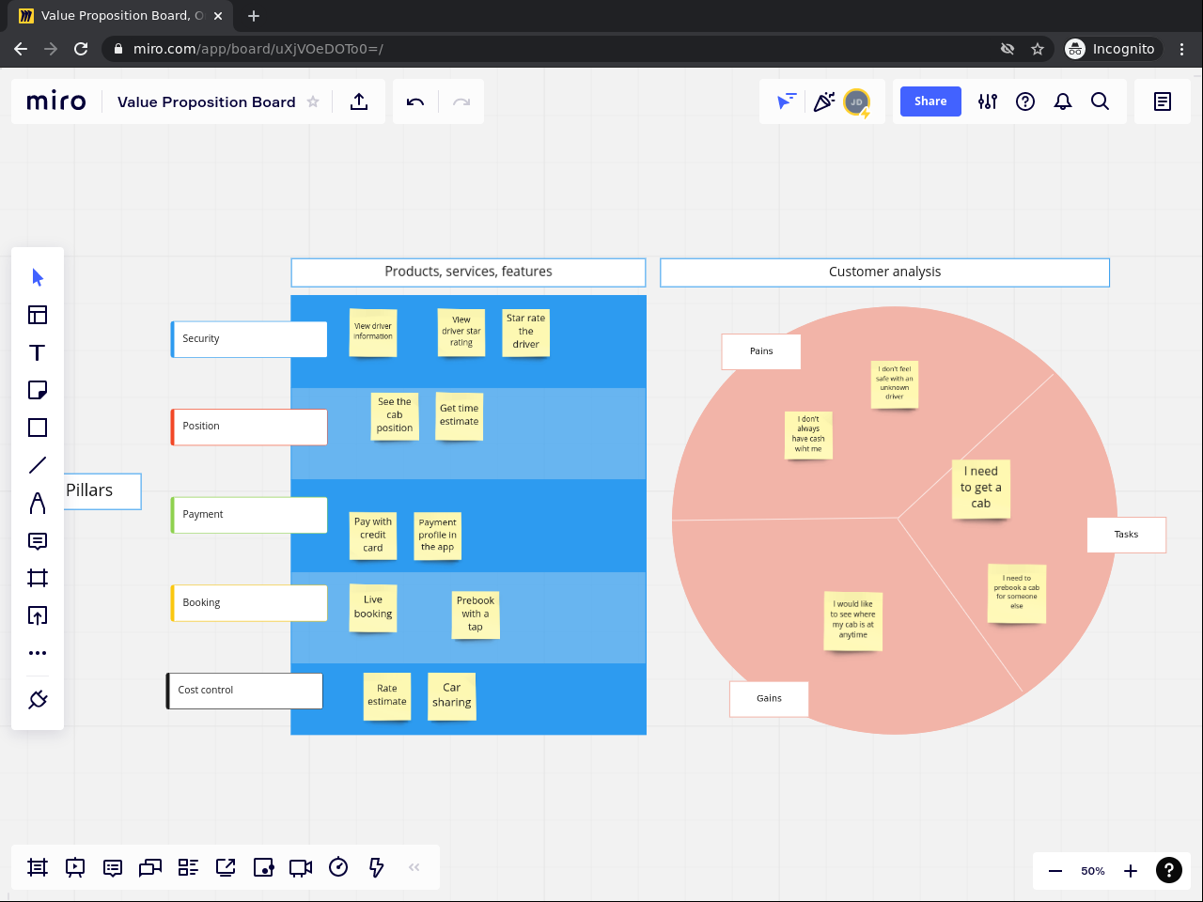The image size is (1203, 902).
Task: Open Chrome three-dot menu
Action: click(x=1182, y=49)
